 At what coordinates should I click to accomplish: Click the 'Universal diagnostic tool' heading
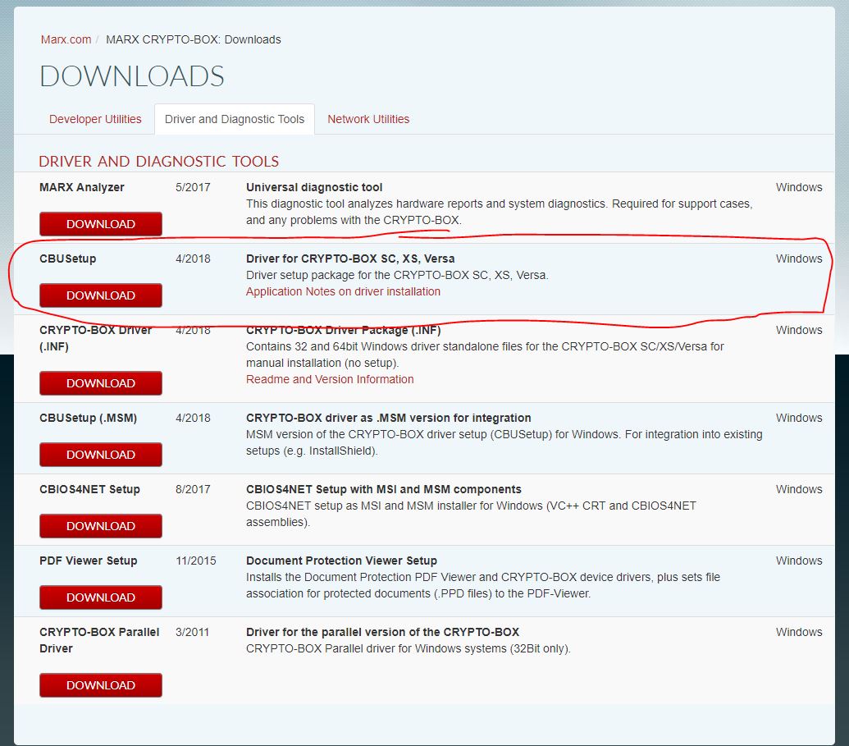point(314,187)
